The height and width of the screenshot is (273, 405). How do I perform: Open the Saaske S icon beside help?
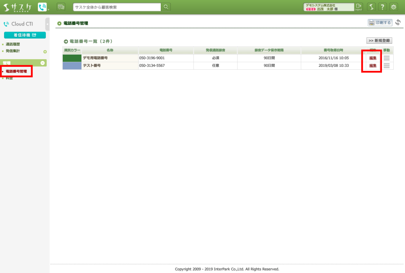pos(371,7)
